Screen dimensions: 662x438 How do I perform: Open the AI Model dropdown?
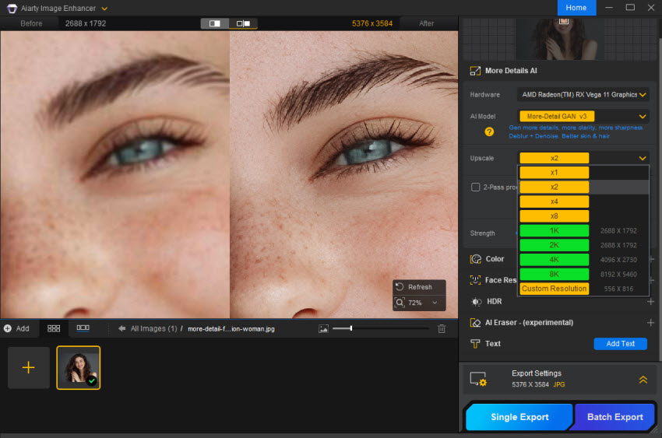[x=583, y=116]
